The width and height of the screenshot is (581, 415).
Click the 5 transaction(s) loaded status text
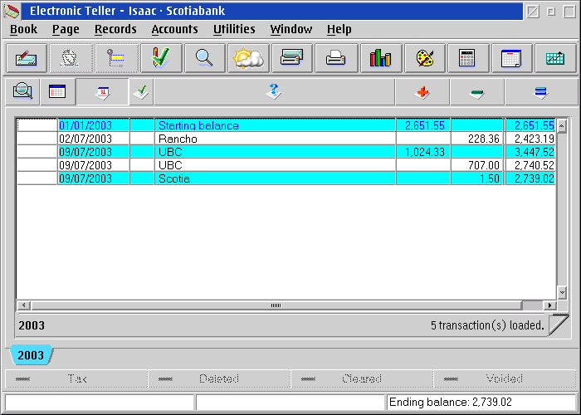[x=487, y=325]
